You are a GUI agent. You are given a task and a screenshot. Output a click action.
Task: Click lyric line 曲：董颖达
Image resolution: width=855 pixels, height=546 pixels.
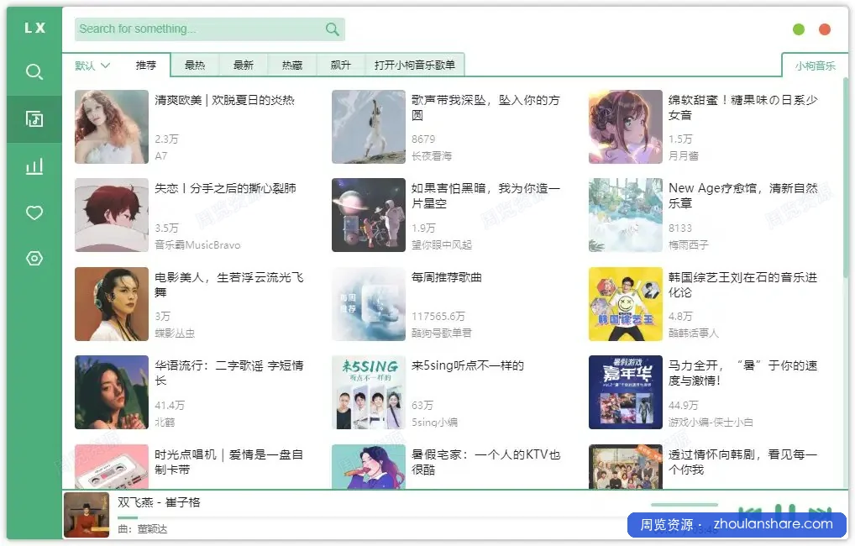tap(142, 529)
